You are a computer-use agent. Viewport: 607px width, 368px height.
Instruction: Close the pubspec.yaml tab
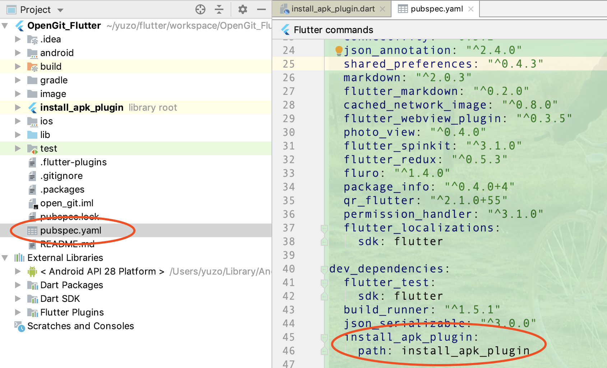point(471,9)
